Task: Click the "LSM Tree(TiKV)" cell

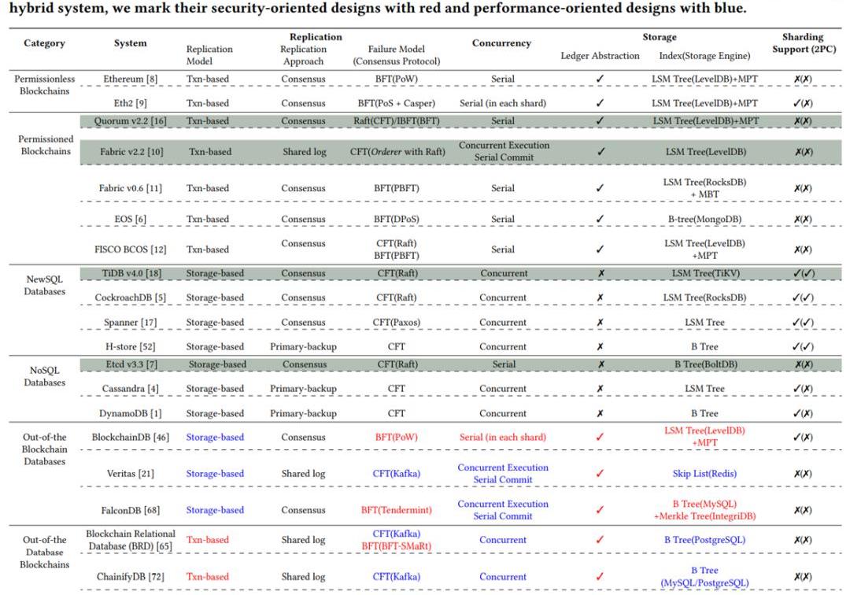Action: [705, 273]
